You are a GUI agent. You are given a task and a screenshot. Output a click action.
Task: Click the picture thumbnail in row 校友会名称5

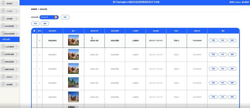(73, 82)
